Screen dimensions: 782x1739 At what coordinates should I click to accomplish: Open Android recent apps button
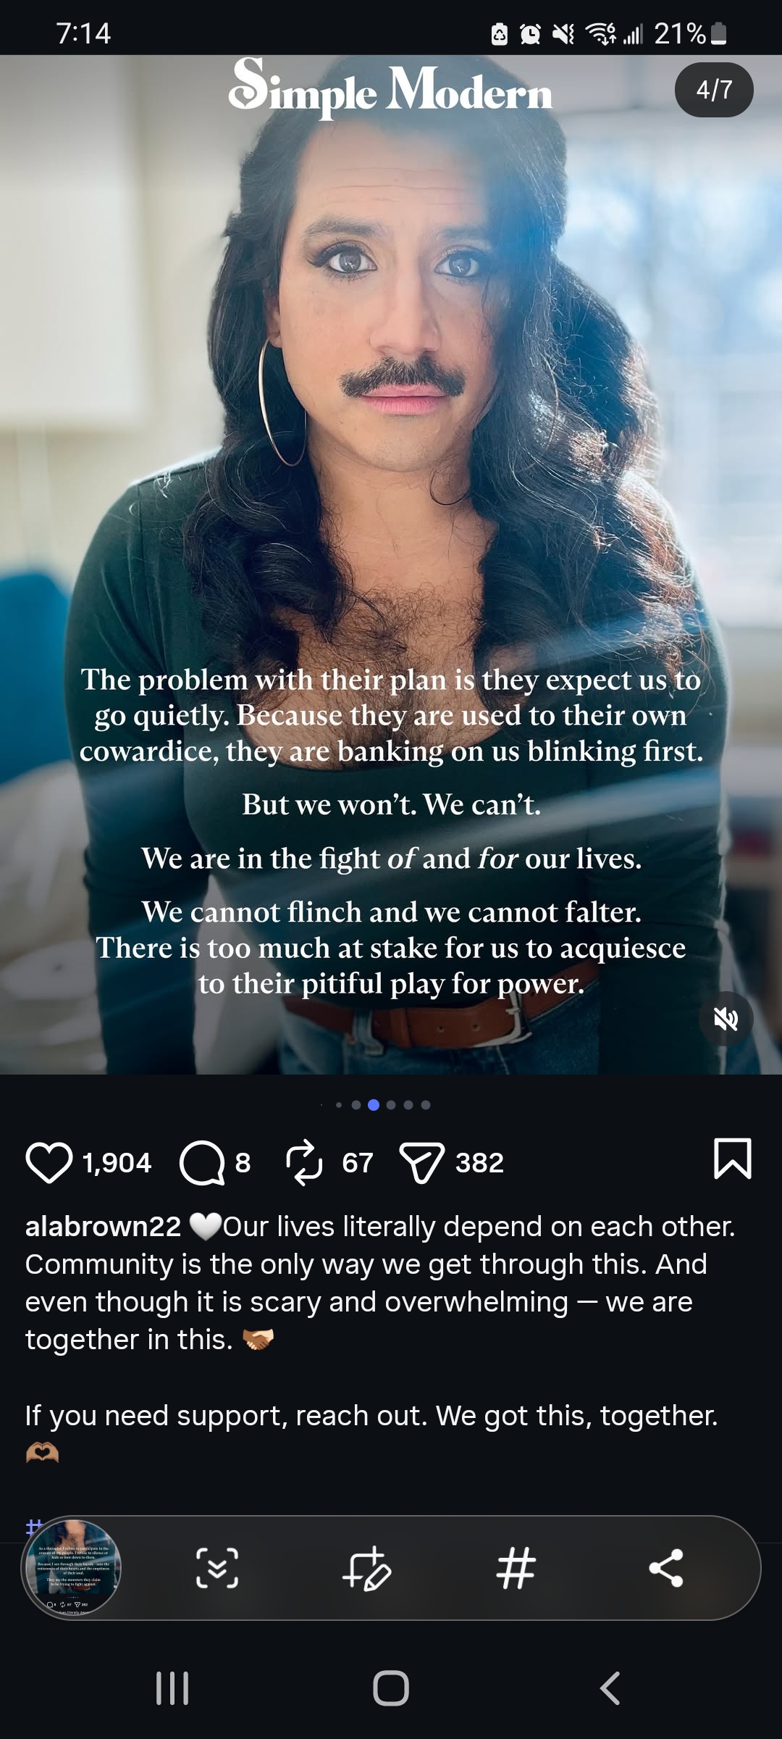172,1688
